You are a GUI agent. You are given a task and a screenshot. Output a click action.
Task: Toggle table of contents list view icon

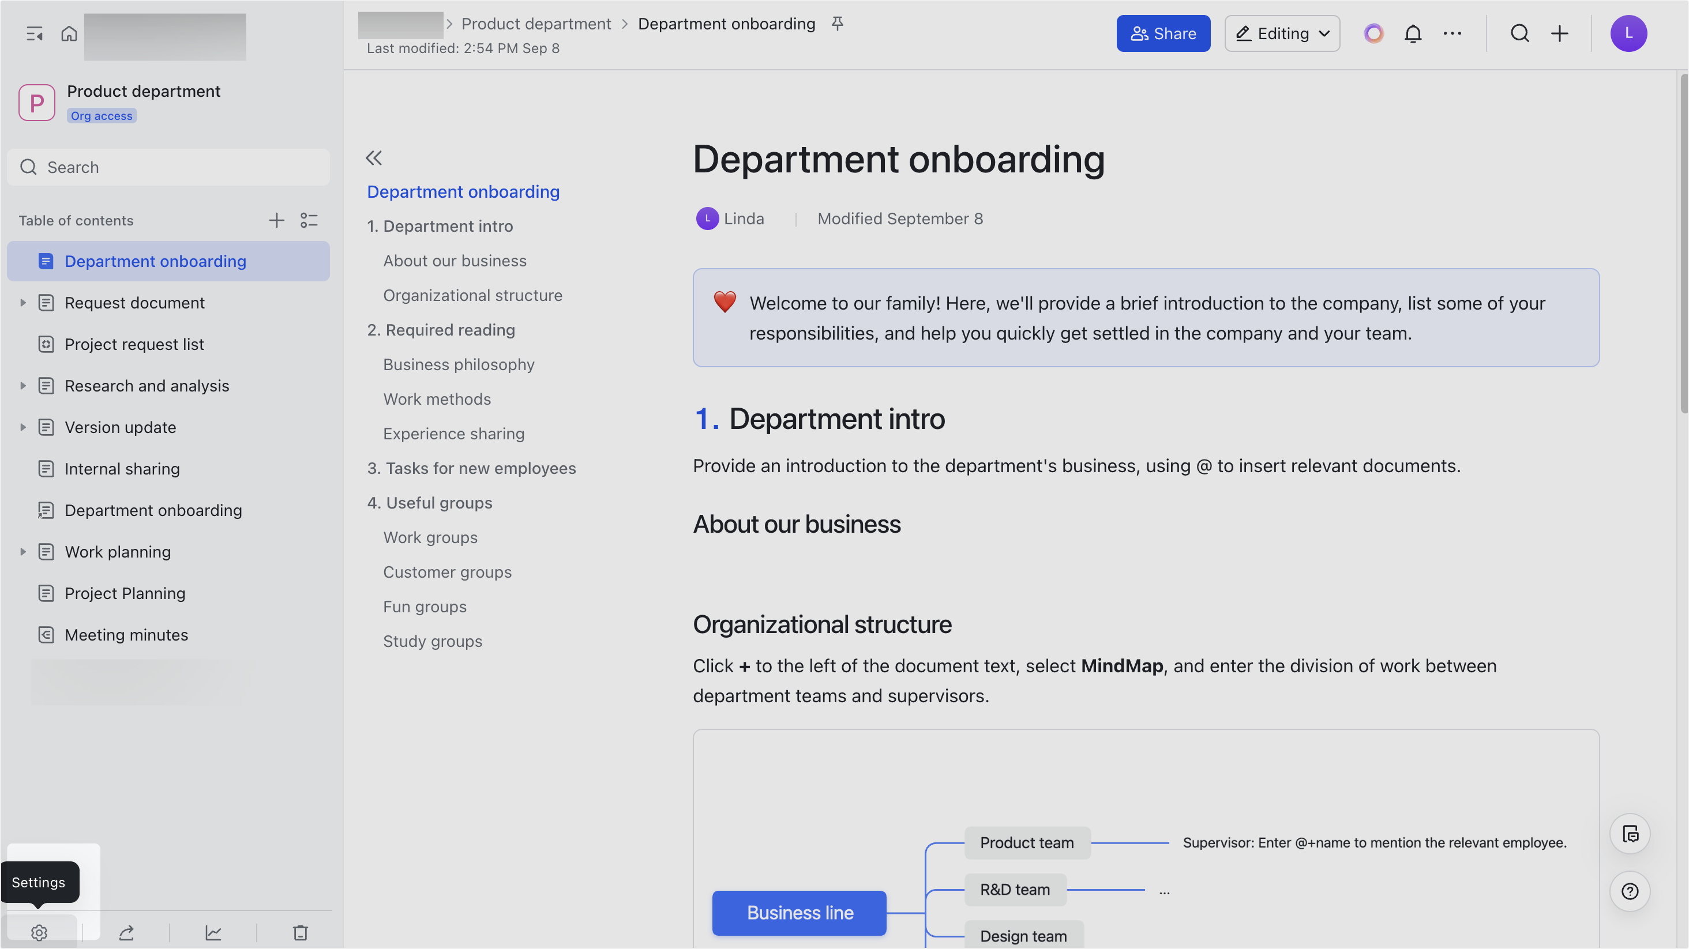pyautogui.click(x=309, y=220)
